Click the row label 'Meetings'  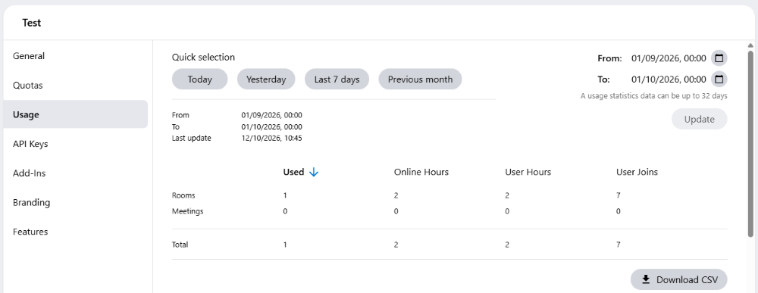pos(187,211)
